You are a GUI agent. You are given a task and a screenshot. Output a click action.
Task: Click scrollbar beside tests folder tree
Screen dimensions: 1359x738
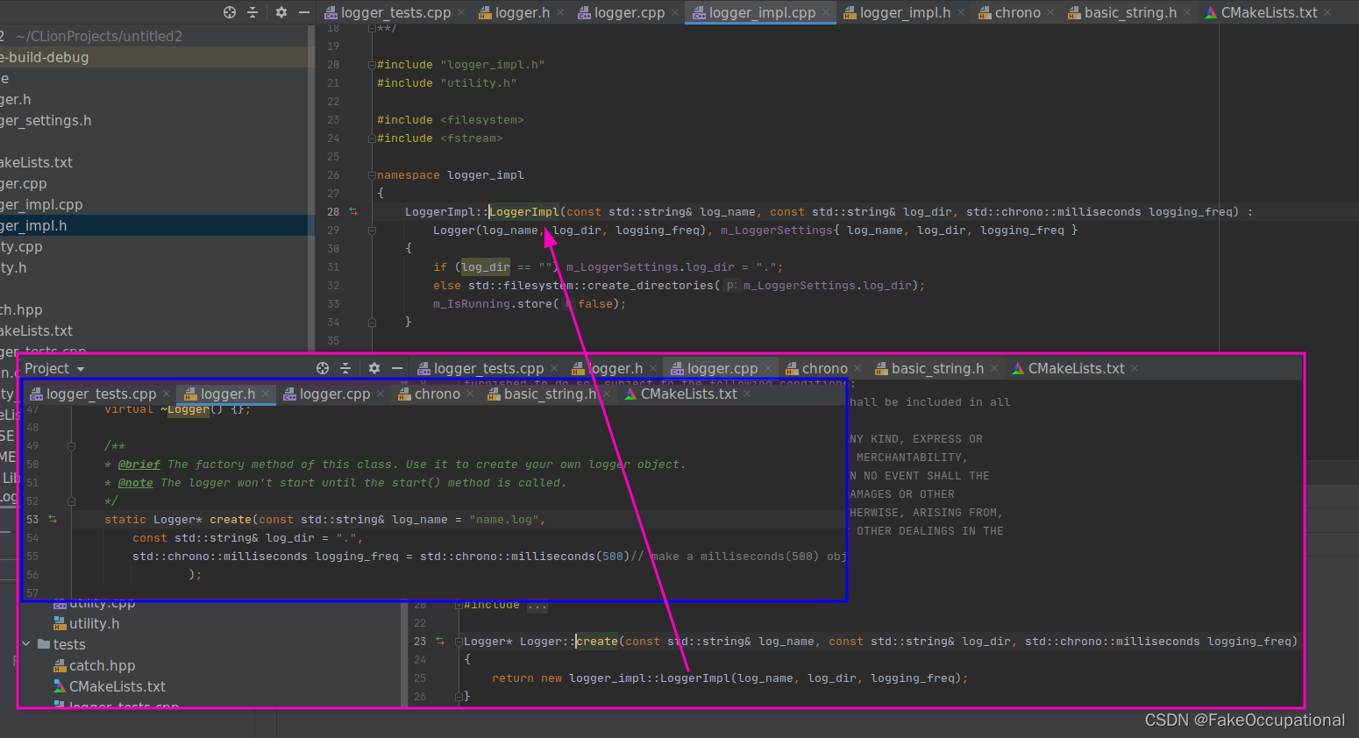(404, 654)
